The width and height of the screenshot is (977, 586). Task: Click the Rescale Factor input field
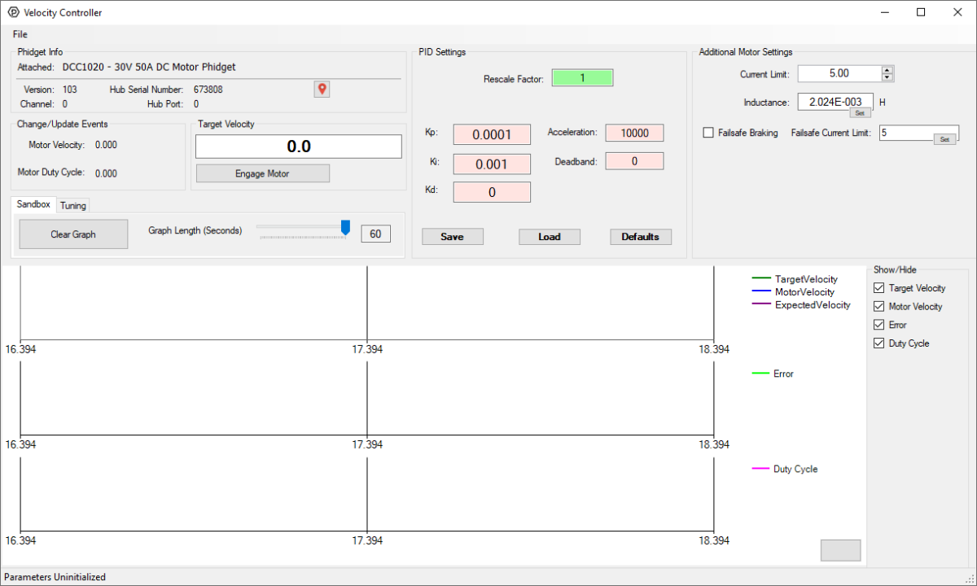[x=582, y=77]
